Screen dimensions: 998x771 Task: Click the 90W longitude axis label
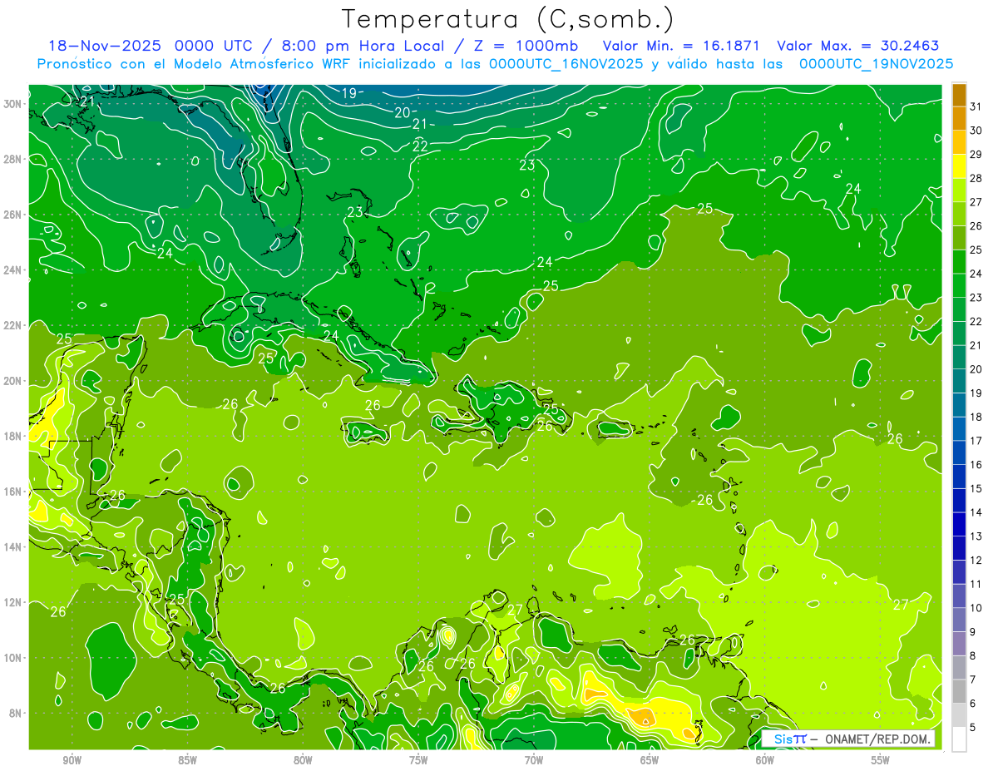pos(72,760)
